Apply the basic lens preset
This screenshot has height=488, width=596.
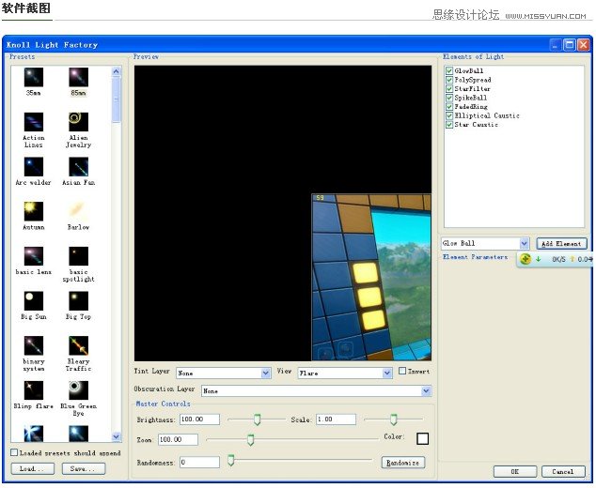(34, 256)
